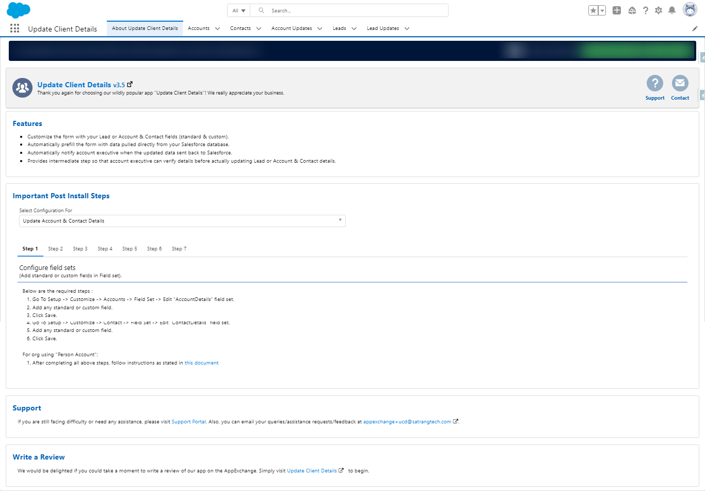Click the 'Below are the required steps' text
This screenshot has width=705, height=491.
[57, 291]
